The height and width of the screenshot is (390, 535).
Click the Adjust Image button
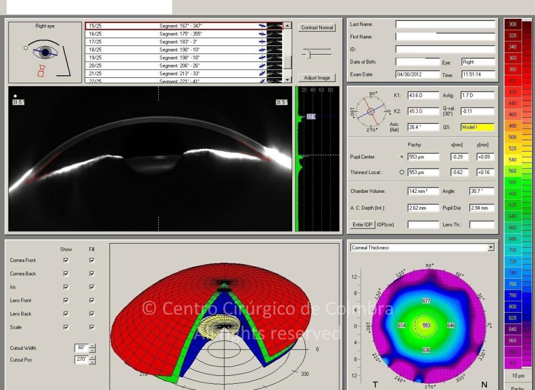click(x=317, y=77)
